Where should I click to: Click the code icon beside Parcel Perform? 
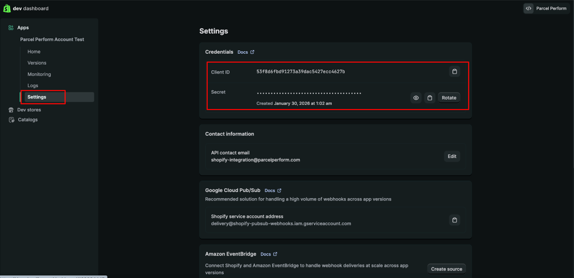coord(528,8)
